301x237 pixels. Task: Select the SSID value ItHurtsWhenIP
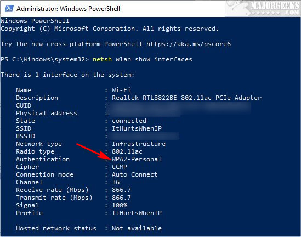coord(137,128)
